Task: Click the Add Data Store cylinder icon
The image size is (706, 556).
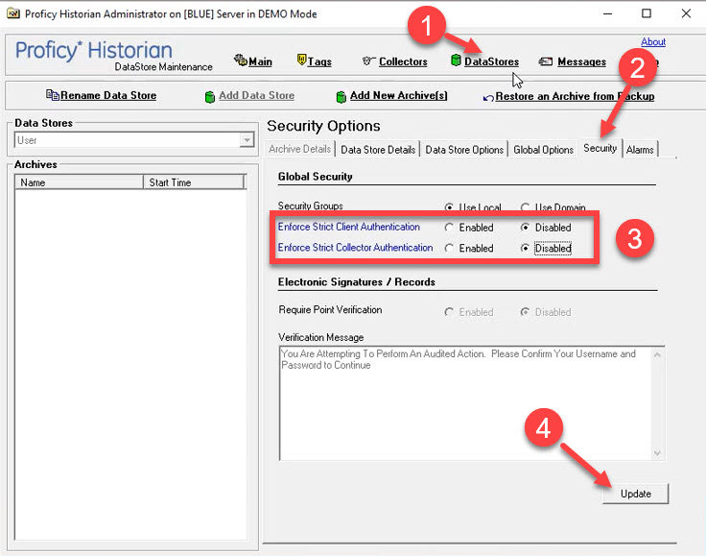Action: [210, 97]
